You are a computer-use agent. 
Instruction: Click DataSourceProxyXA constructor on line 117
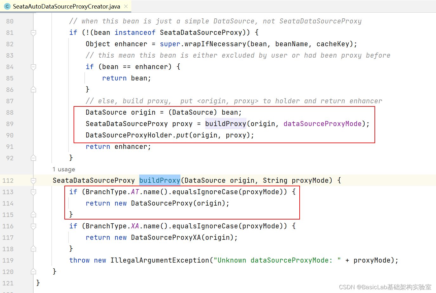166,238
